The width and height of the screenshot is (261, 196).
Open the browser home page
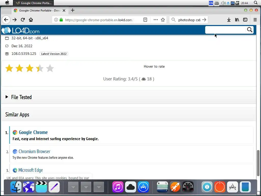pyautogui.click(x=31, y=20)
